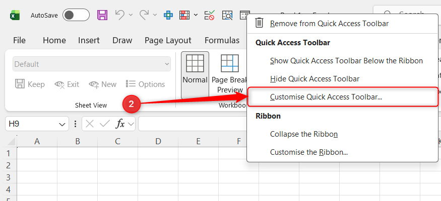Open the Default sheet view dropdown

(92, 64)
